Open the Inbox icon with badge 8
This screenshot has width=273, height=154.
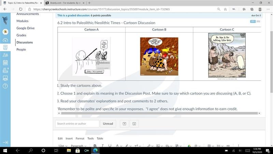[x=5, y=70]
